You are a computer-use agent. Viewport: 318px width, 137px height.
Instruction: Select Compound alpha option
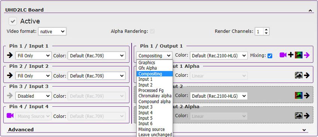tap(155, 101)
